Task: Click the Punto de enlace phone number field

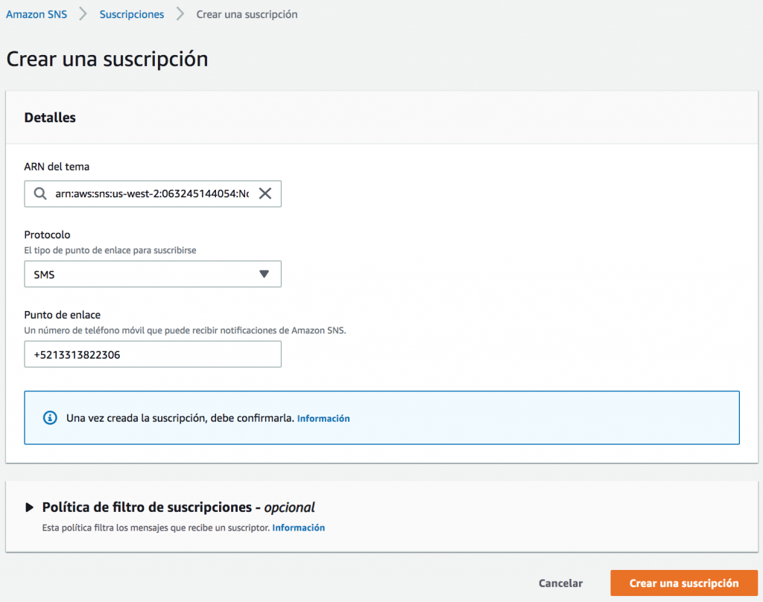Action: pos(153,355)
